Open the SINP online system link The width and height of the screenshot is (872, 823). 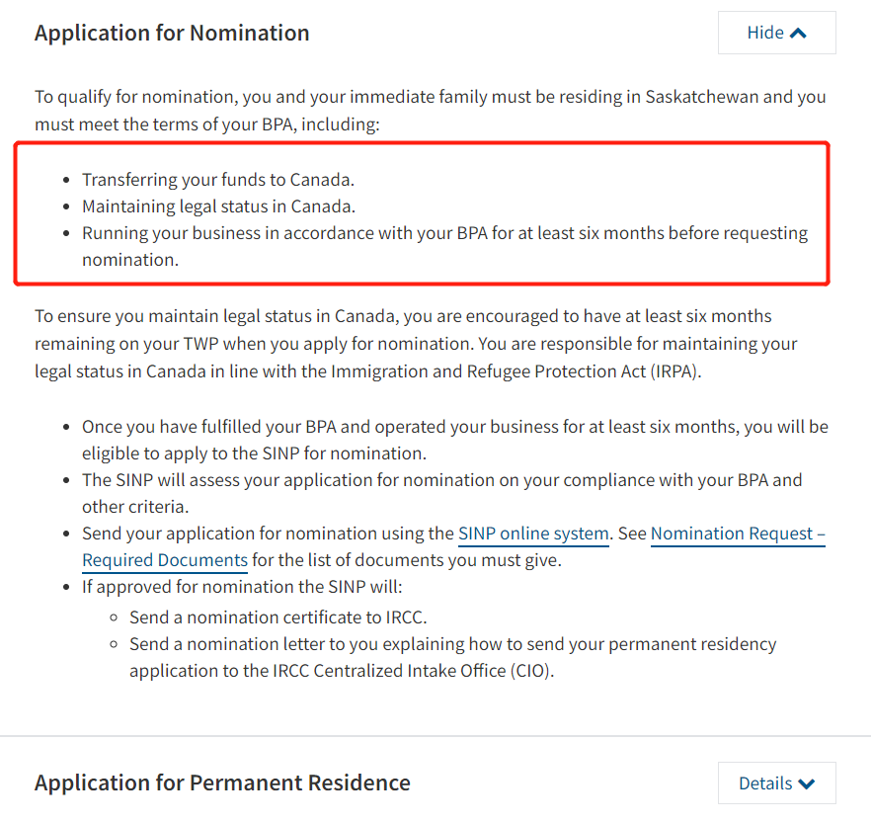click(533, 534)
